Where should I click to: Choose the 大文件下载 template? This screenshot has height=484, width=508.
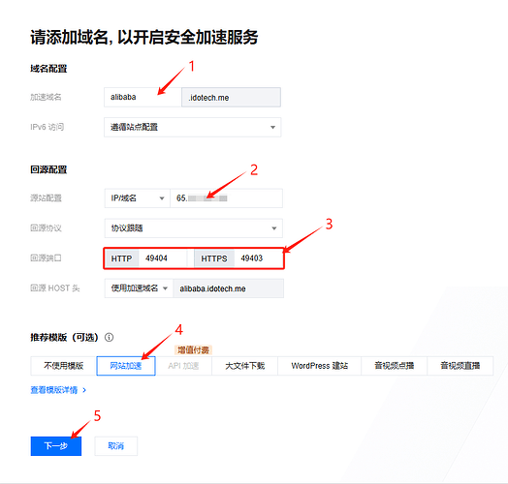(245, 366)
